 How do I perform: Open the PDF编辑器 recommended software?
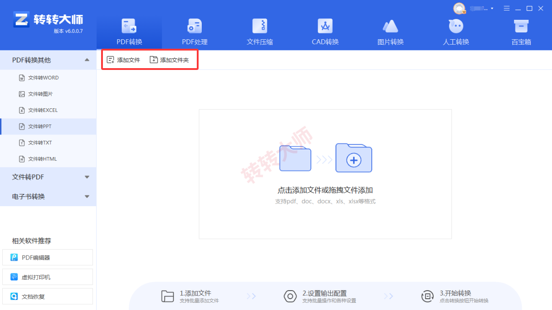[47, 257]
